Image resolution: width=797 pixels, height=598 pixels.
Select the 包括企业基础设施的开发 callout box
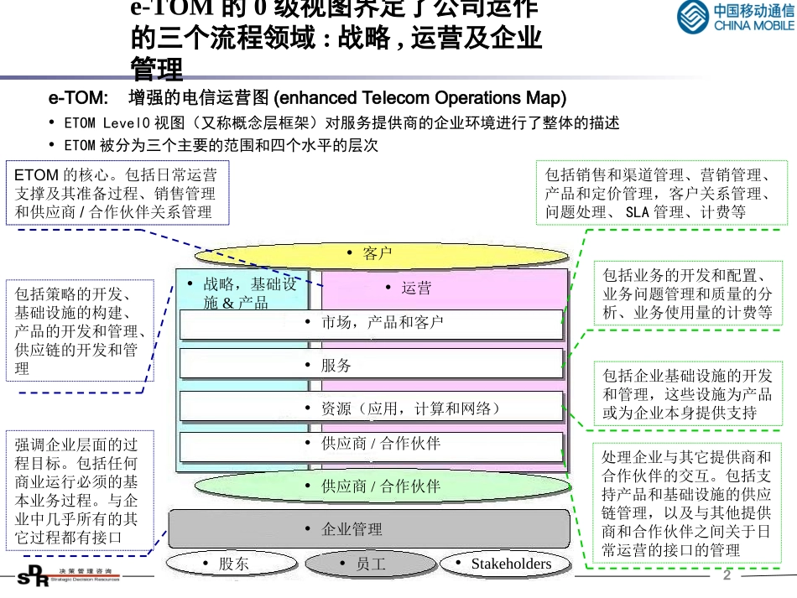tap(688, 393)
